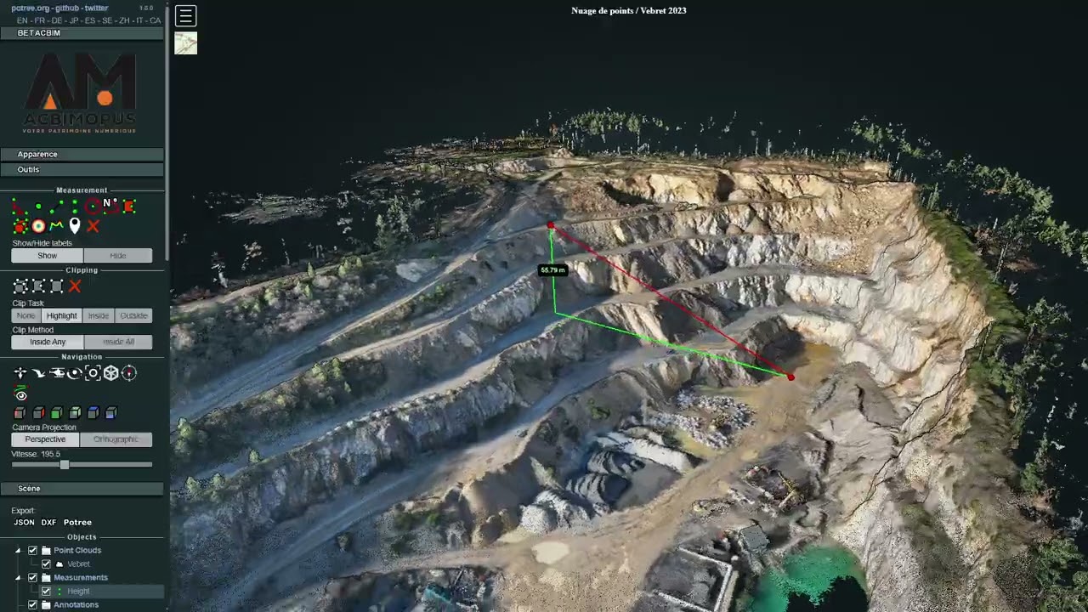This screenshot has width=1088, height=612.
Task: Switch language to FR
Action: (40, 20)
